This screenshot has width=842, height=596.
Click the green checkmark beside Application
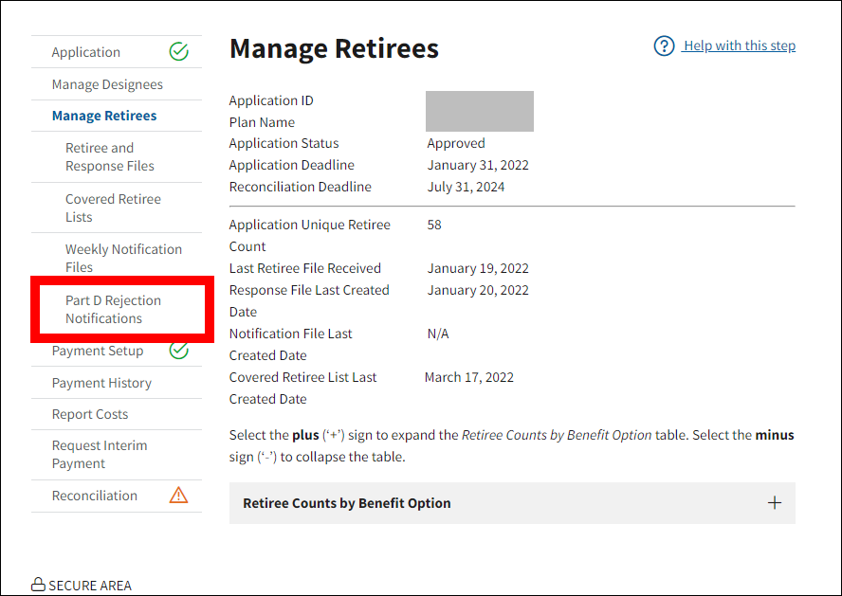178,52
